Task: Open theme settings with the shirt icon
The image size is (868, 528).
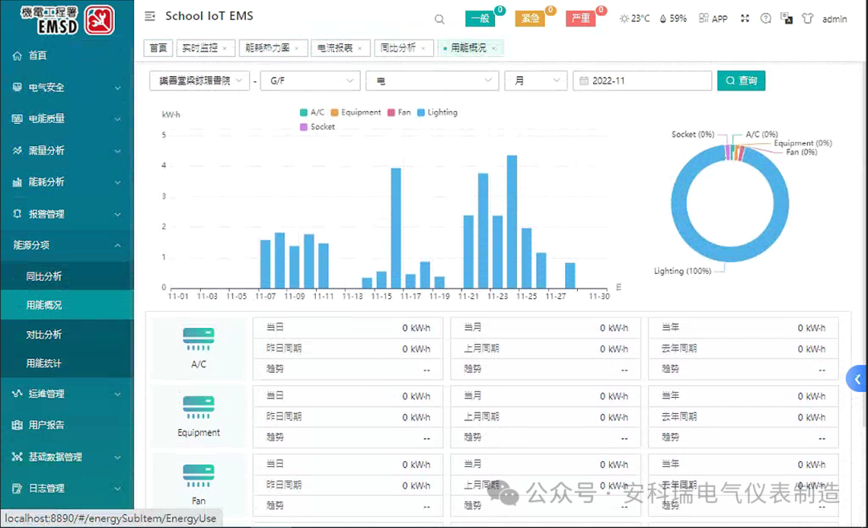Action: 807,18
